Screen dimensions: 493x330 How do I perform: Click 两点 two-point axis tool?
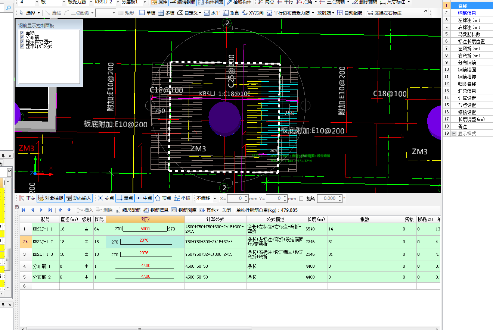coord(266,2)
